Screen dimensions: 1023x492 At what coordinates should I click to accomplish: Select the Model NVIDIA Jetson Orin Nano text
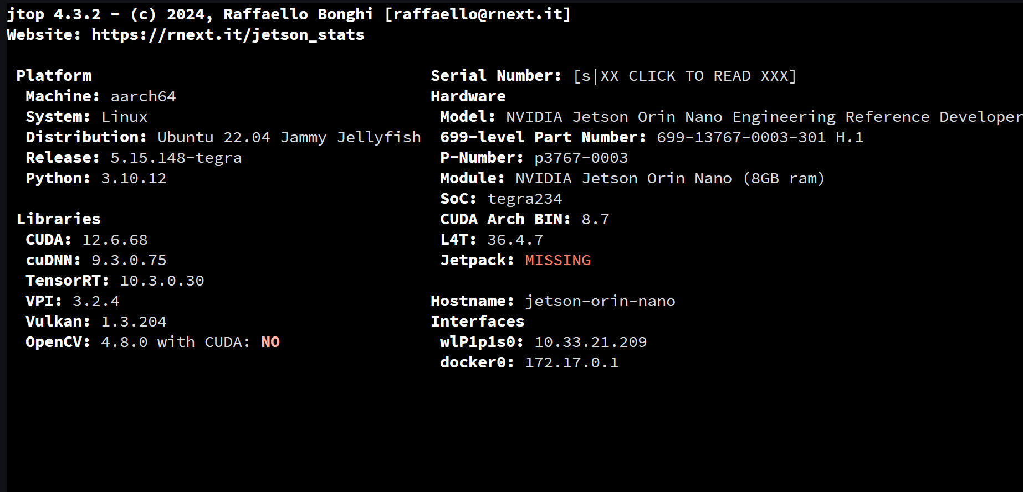click(x=764, y=117)
